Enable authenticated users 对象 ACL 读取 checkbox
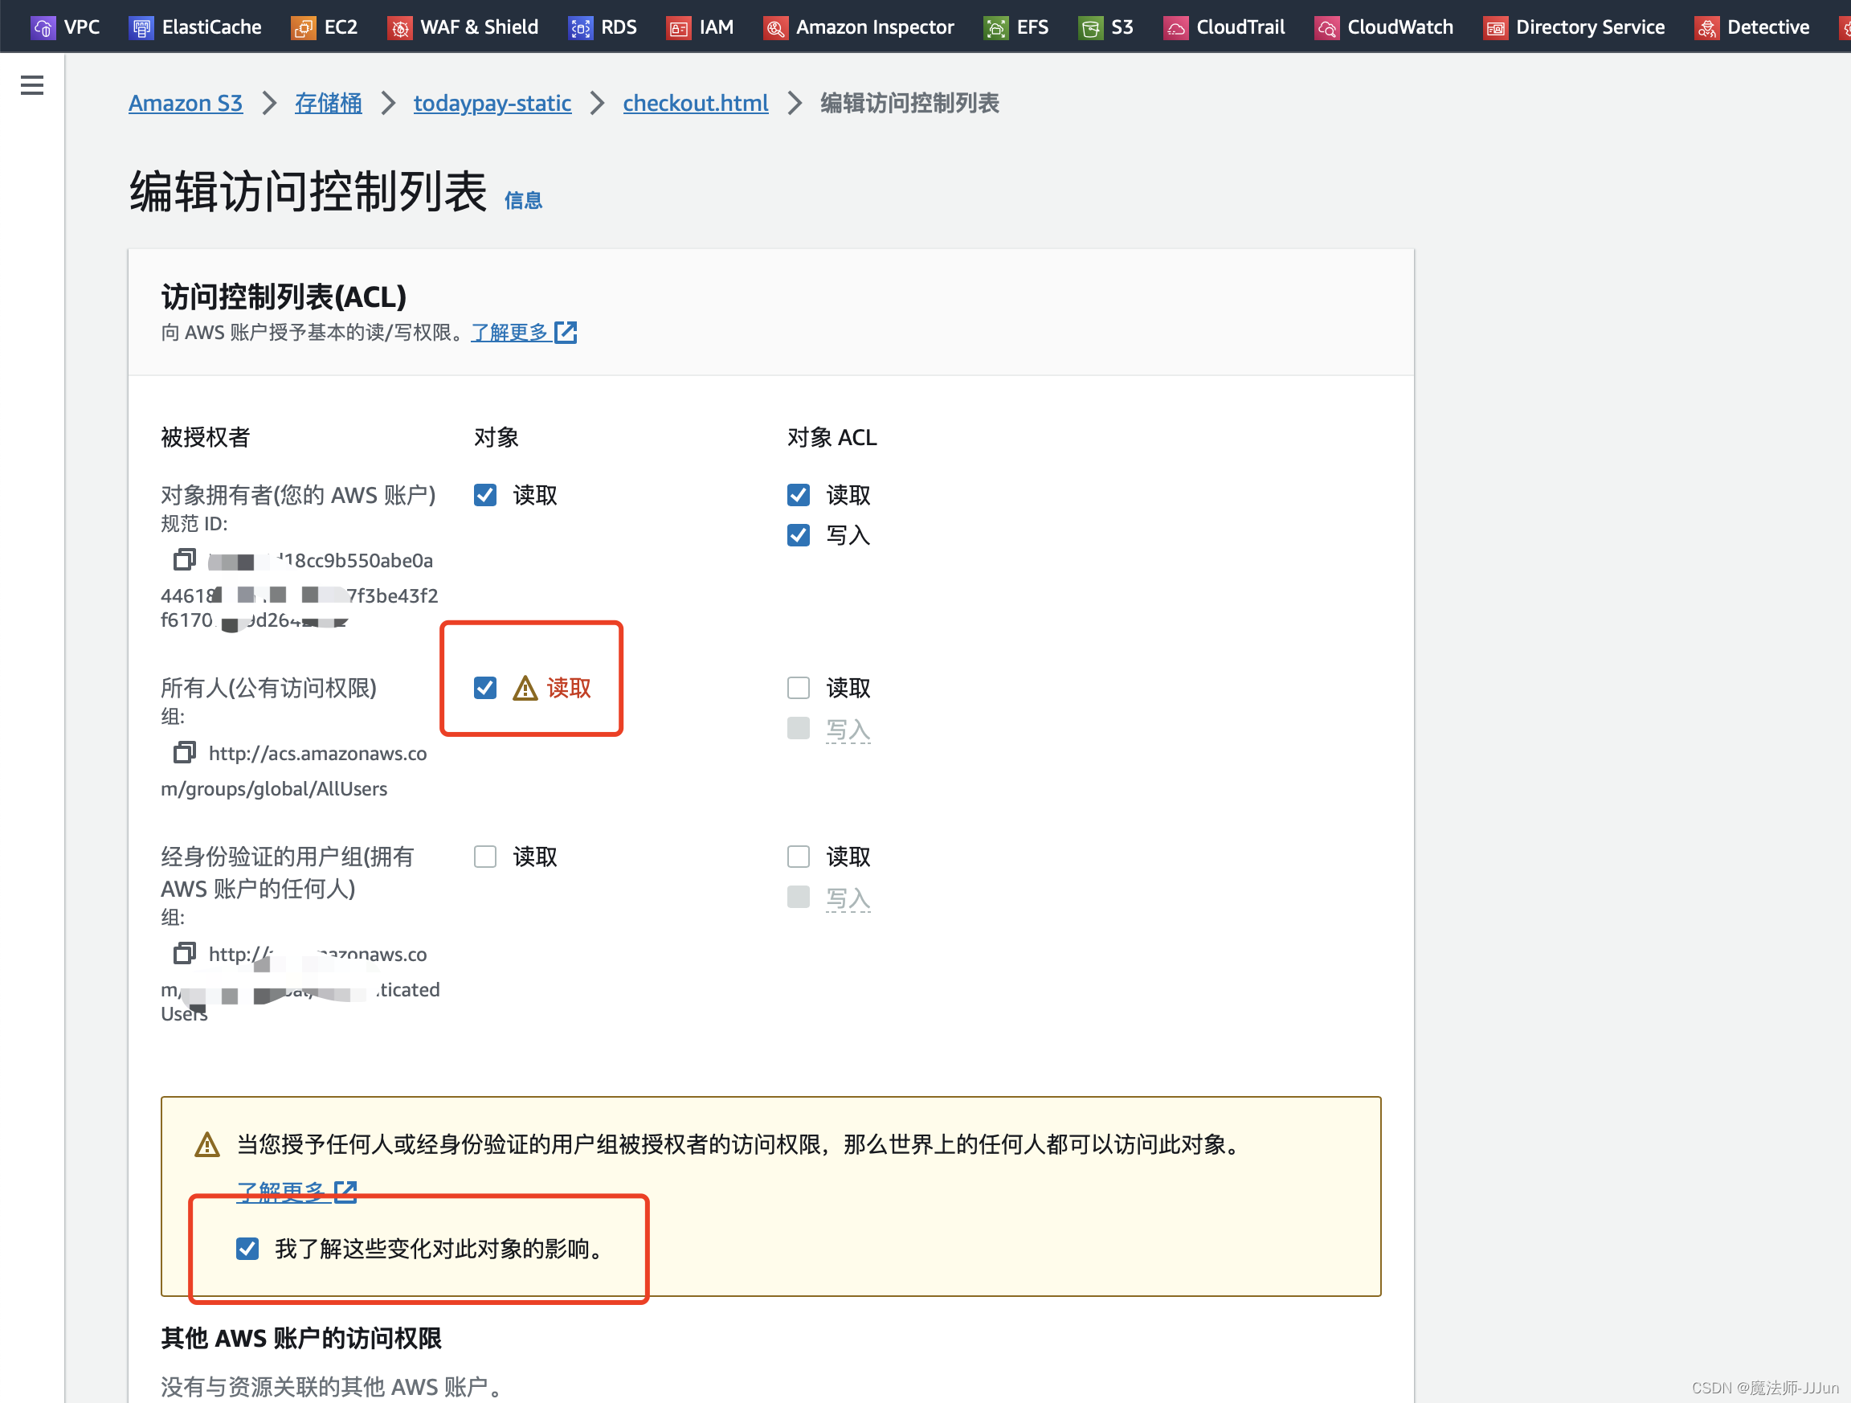The height and width of the screenshot is (1403, 1851). (x=799, y=857)
